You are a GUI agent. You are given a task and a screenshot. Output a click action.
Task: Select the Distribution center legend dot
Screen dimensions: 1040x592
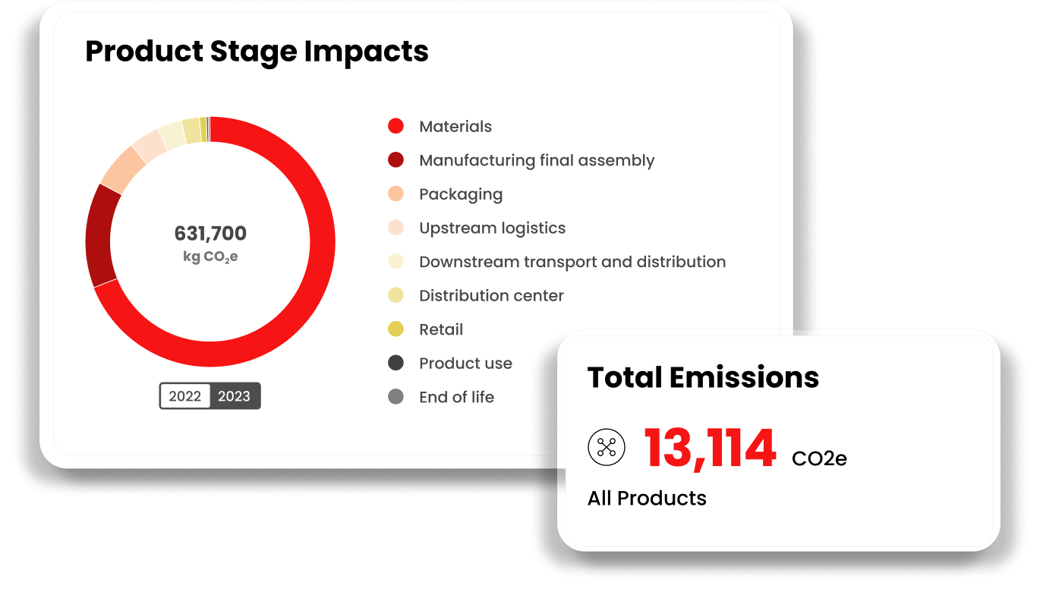point(396,295)
